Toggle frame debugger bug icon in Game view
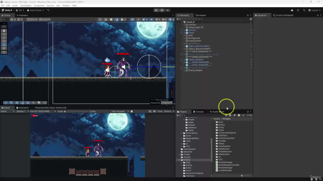 pos(132,111)
